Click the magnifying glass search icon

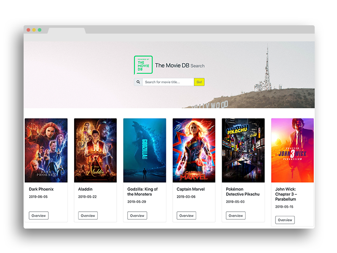click(x=139, y=82)
